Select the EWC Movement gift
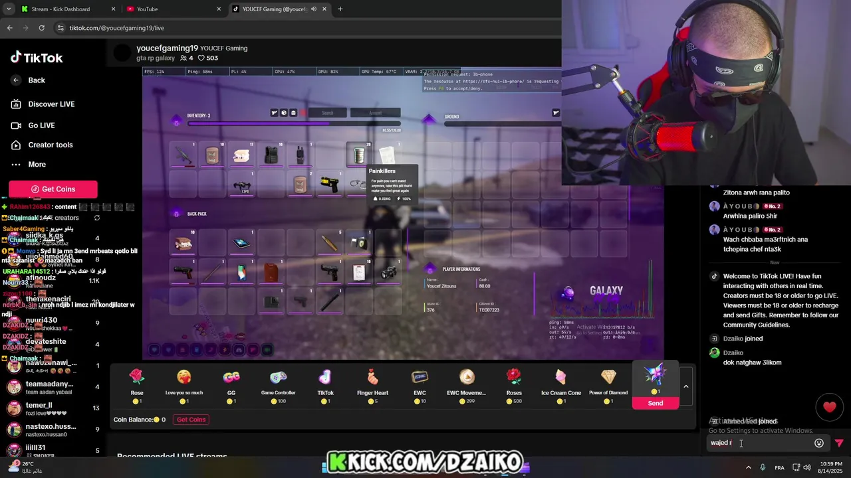This screenshot has height=478, width=851. 467,385
